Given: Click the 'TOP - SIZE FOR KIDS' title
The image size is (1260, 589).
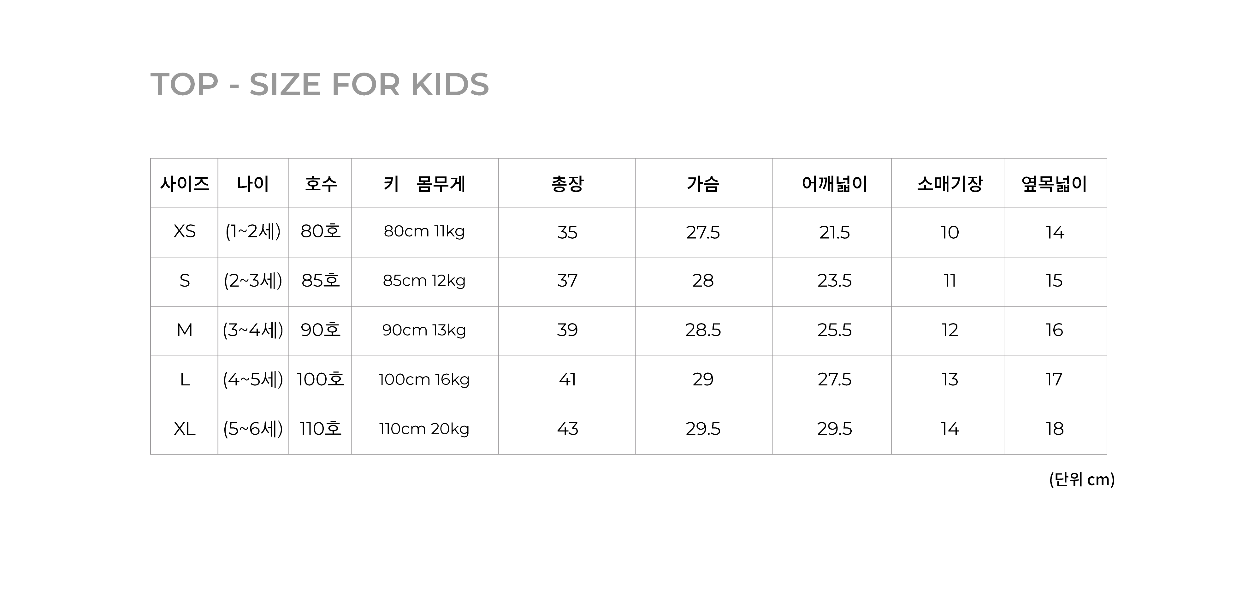Looking at the screenshot, I should (319, 84).
